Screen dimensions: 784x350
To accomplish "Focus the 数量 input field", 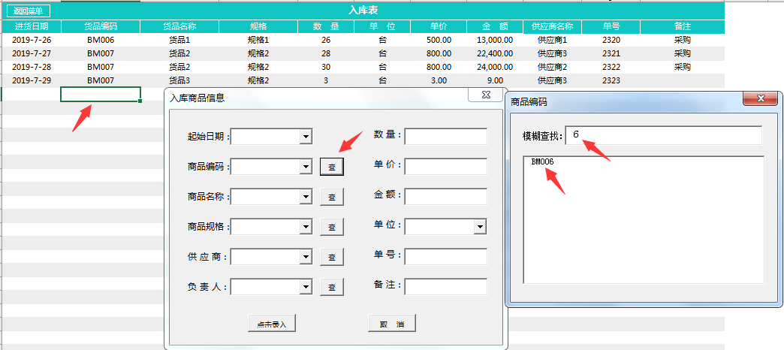I will (x=445, y=137).
